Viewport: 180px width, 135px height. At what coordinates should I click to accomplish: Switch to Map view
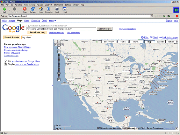pos(150,42)
